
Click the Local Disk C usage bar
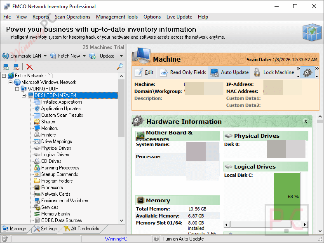tap(287, 197)
